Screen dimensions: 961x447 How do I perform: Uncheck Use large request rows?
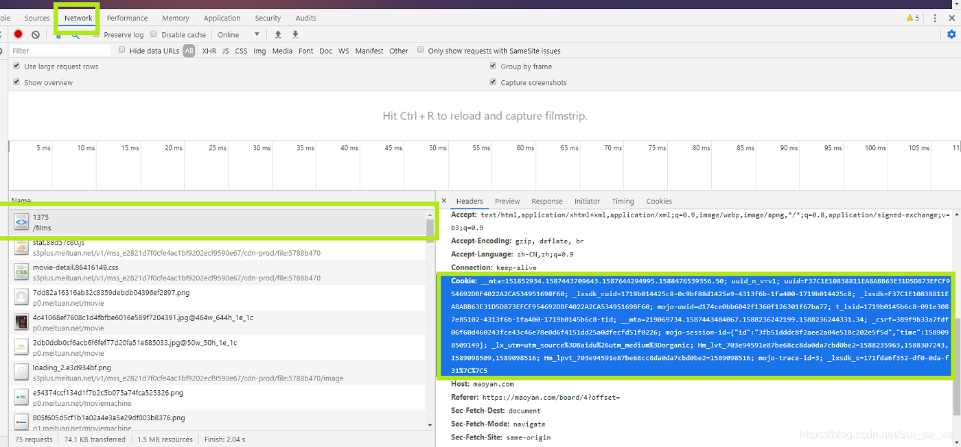[16, 66]
